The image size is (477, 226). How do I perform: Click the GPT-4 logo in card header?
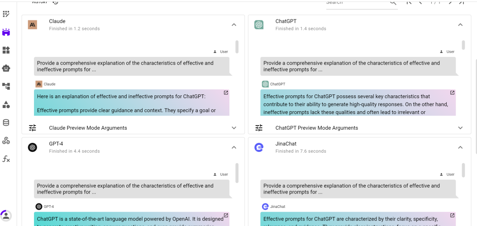pos(32,147)
